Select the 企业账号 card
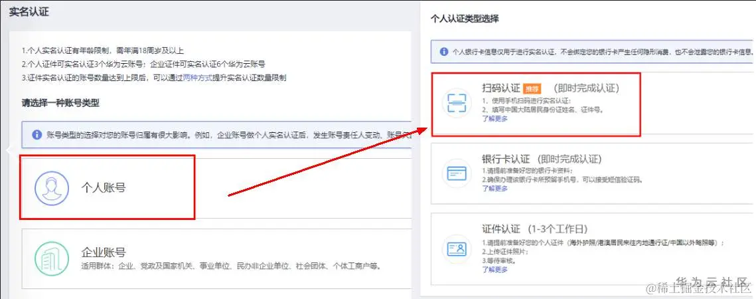The height and width of the screenshot is (299, 756). coord(216,258)
